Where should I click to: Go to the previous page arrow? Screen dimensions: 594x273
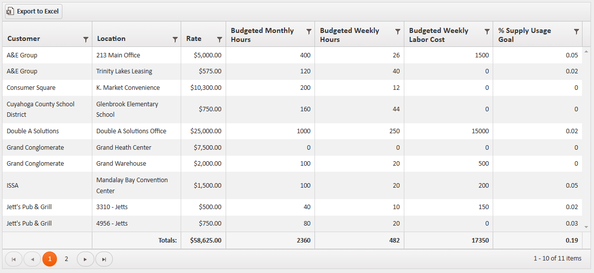click(32, 259)
